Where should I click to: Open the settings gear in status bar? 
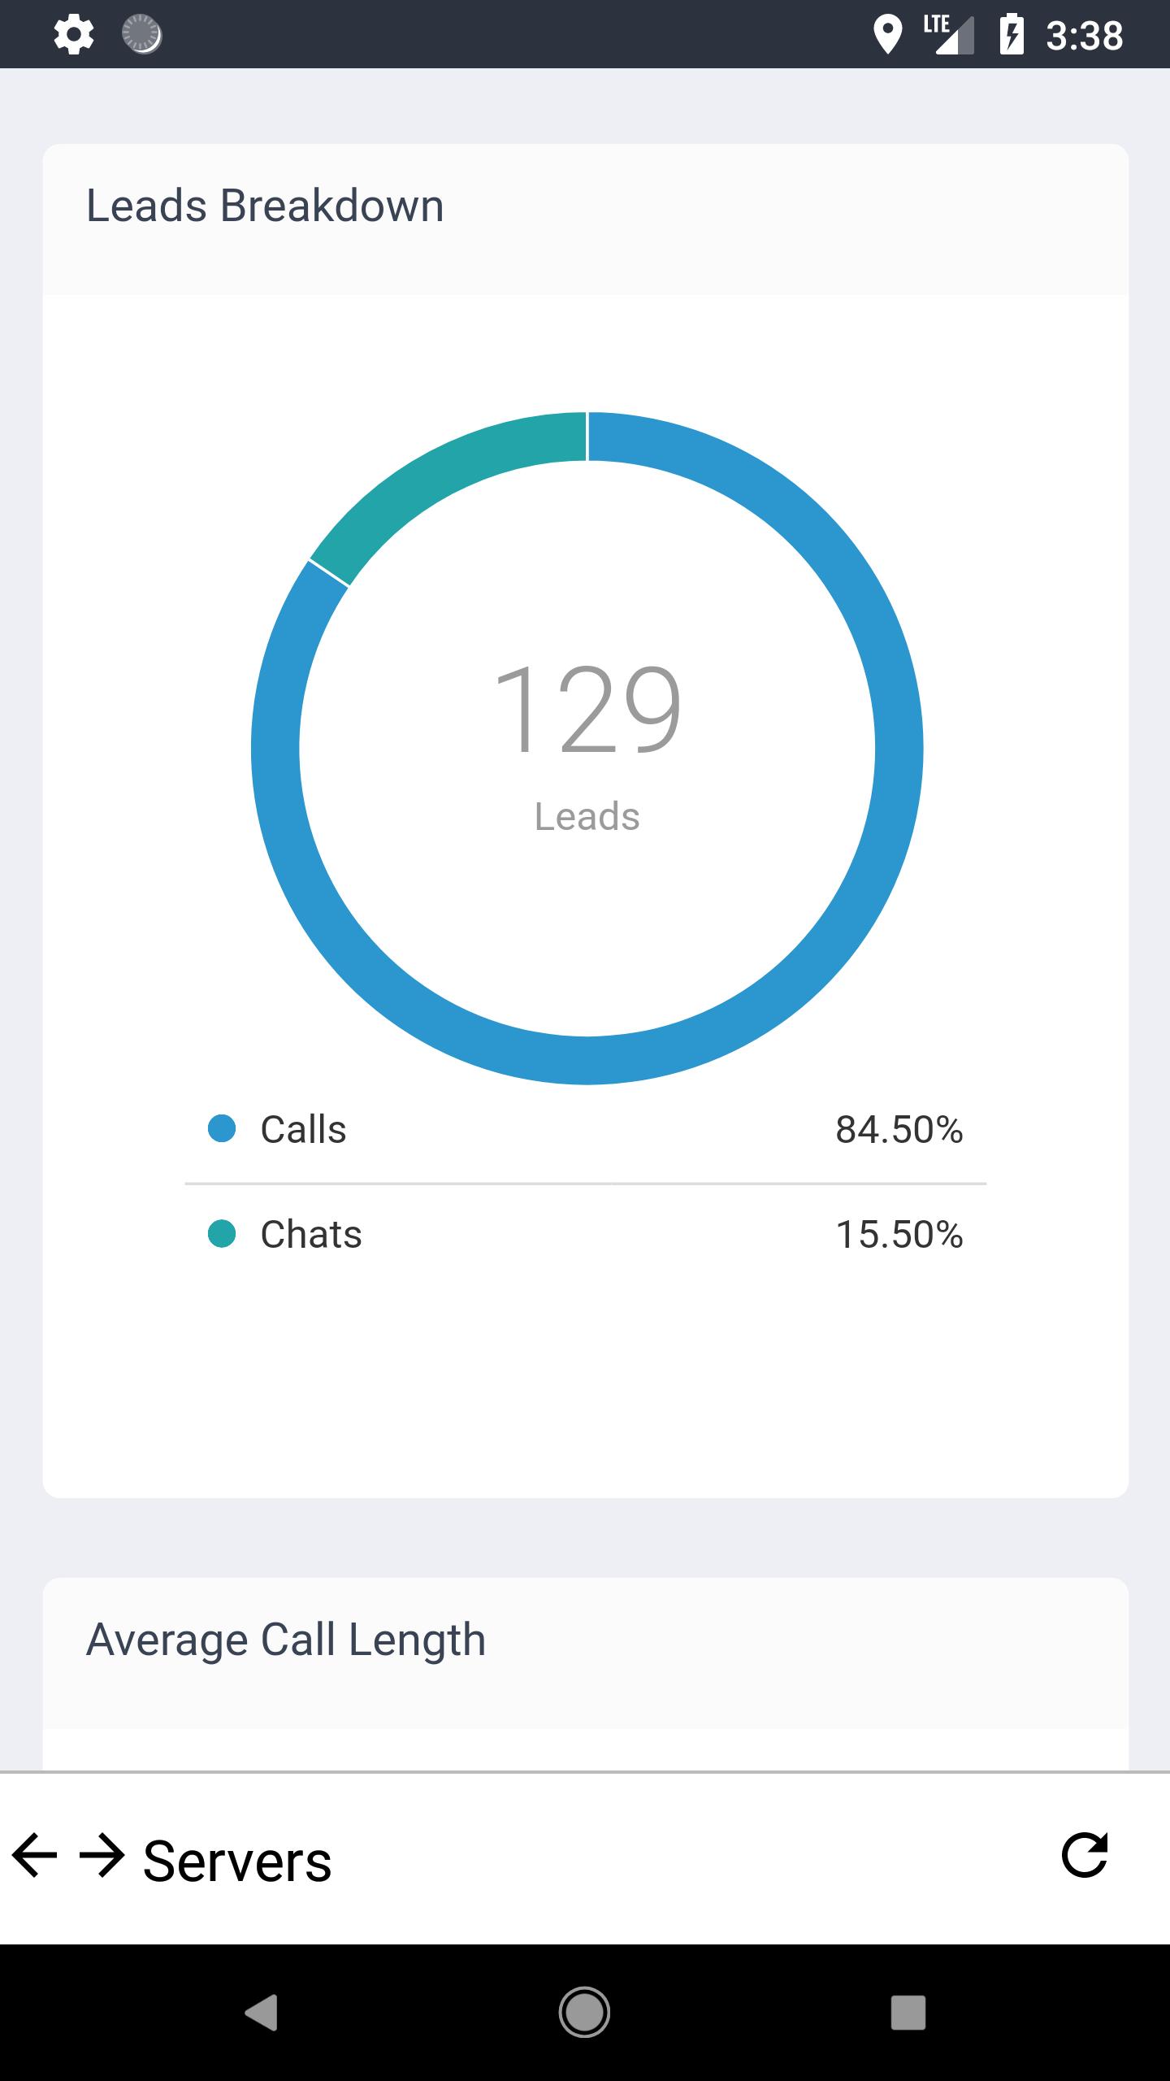pos(74,35)
